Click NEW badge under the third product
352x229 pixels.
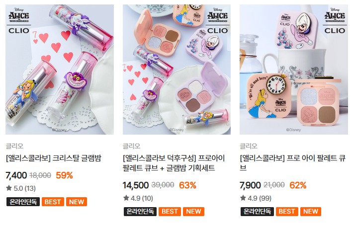click(311, 212)
